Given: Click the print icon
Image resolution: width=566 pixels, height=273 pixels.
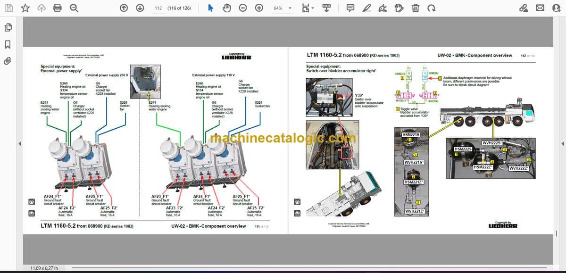Looking at the screenshot, I should click(58, 8).
